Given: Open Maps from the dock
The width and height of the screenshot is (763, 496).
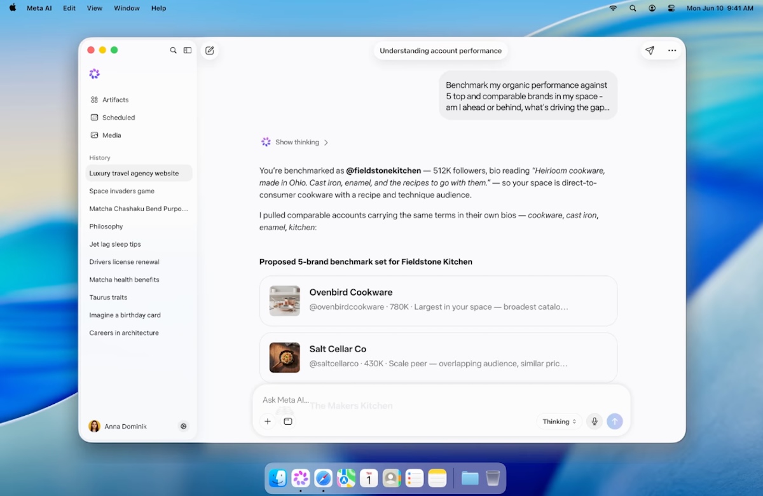Looking at the screenshot, I should pyautogui.click(x=347, y=478).
